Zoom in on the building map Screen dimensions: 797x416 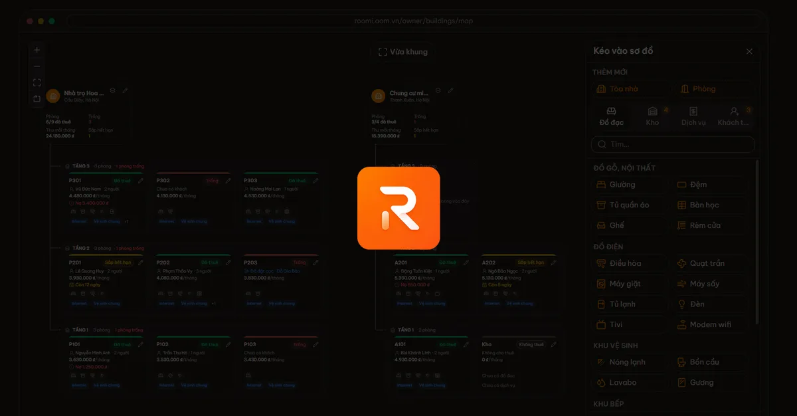[37, 50]
